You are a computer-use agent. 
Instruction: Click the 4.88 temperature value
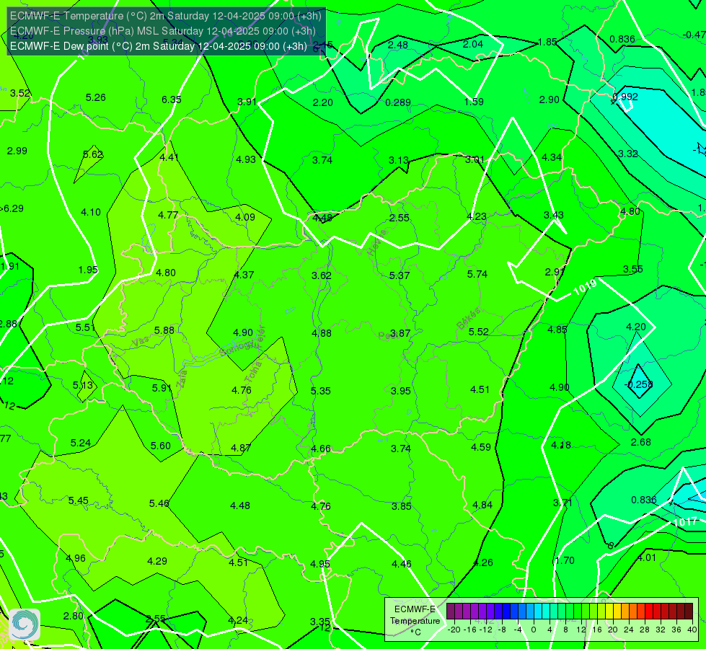[322, 333]
